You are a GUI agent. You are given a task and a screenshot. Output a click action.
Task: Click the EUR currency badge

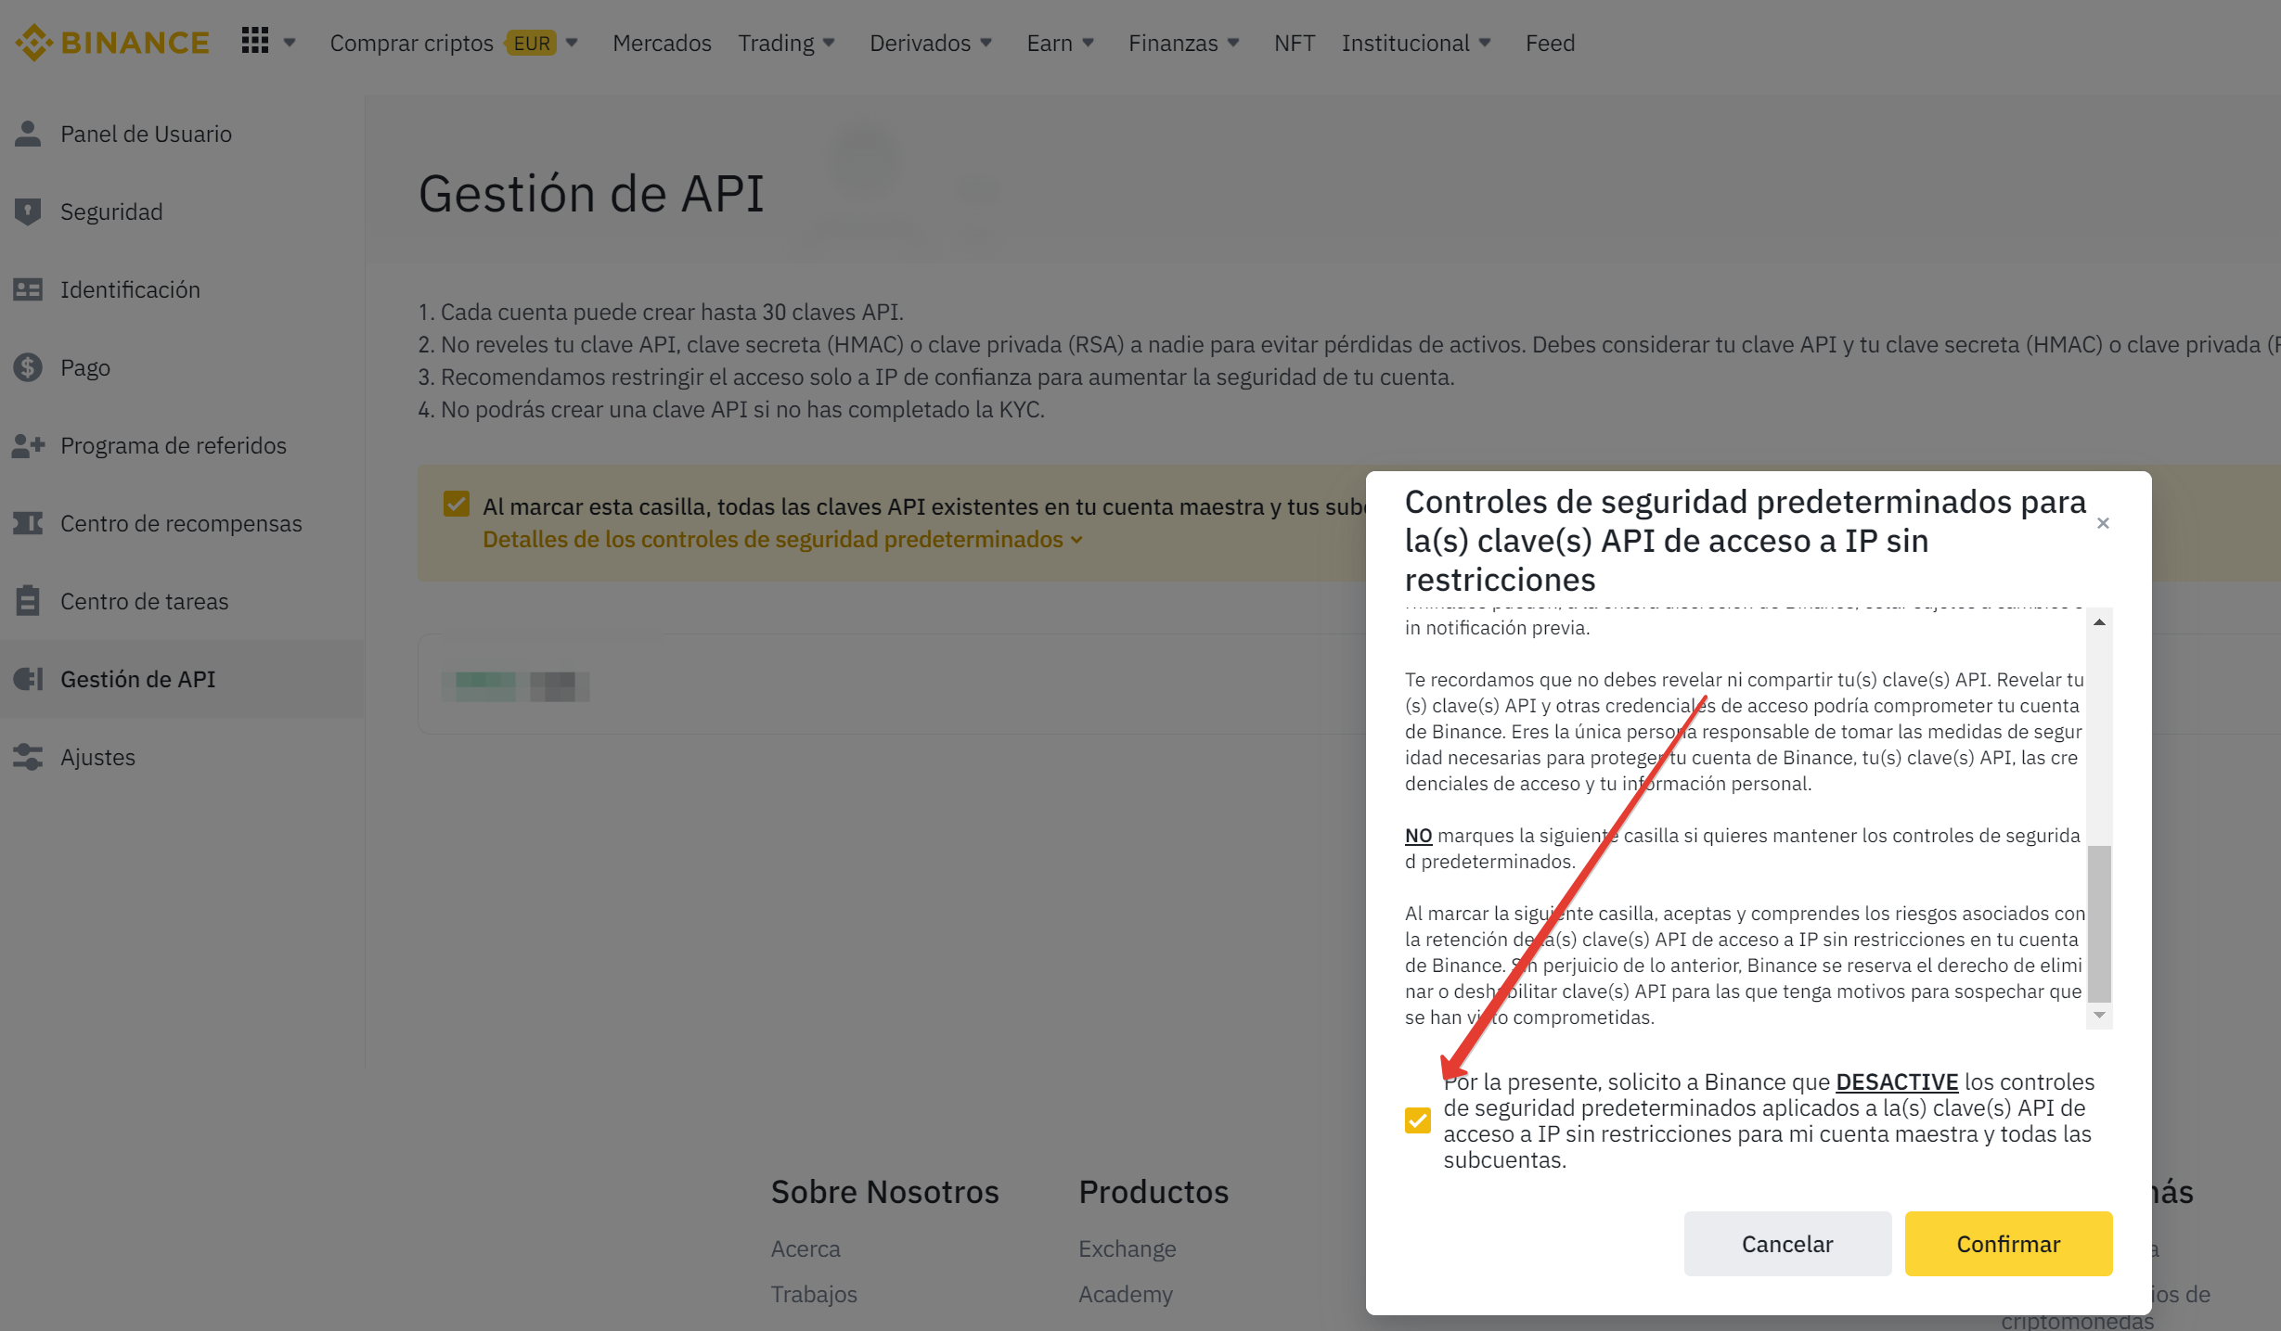[532, 43]
